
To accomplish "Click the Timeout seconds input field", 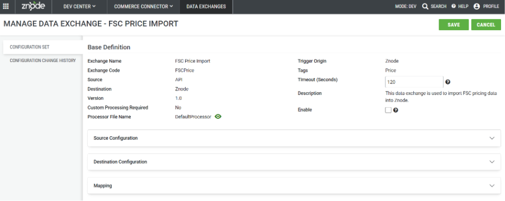I will point(414,82).
